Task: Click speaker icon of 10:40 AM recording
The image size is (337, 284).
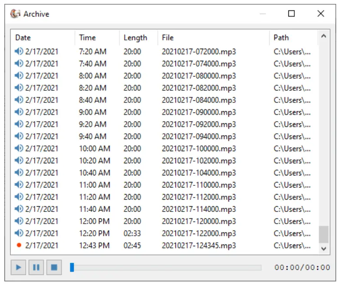Action: click(19, 172)
